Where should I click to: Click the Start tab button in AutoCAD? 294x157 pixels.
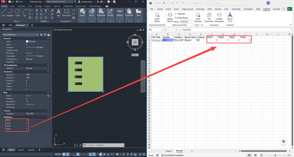click(11, 25)
